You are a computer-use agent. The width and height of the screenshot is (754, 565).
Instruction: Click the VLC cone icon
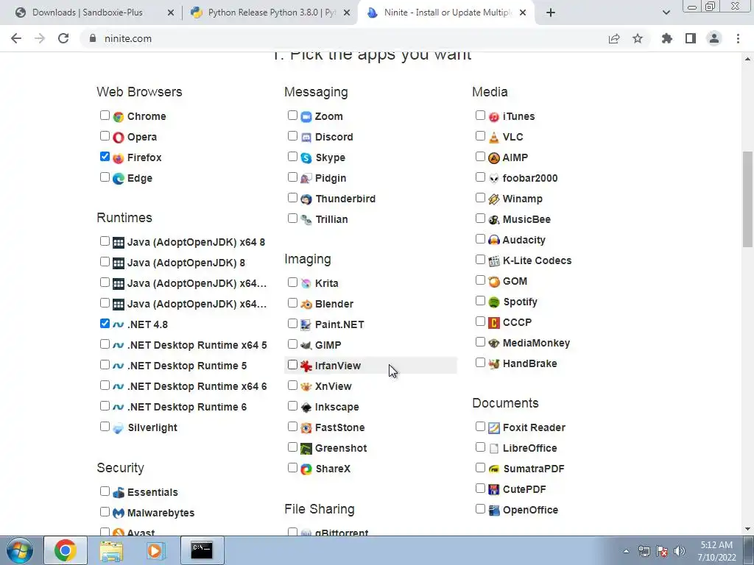click(494, 138)
